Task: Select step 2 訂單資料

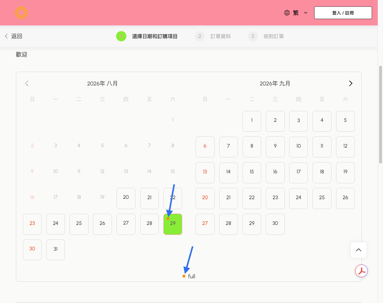Action: (x=213, y=36)
